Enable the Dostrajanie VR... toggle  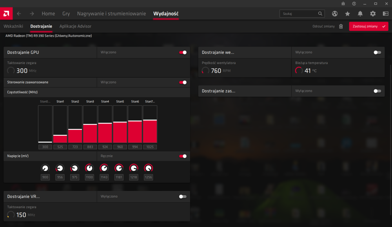pyautogui.click(x=183, y=196)
